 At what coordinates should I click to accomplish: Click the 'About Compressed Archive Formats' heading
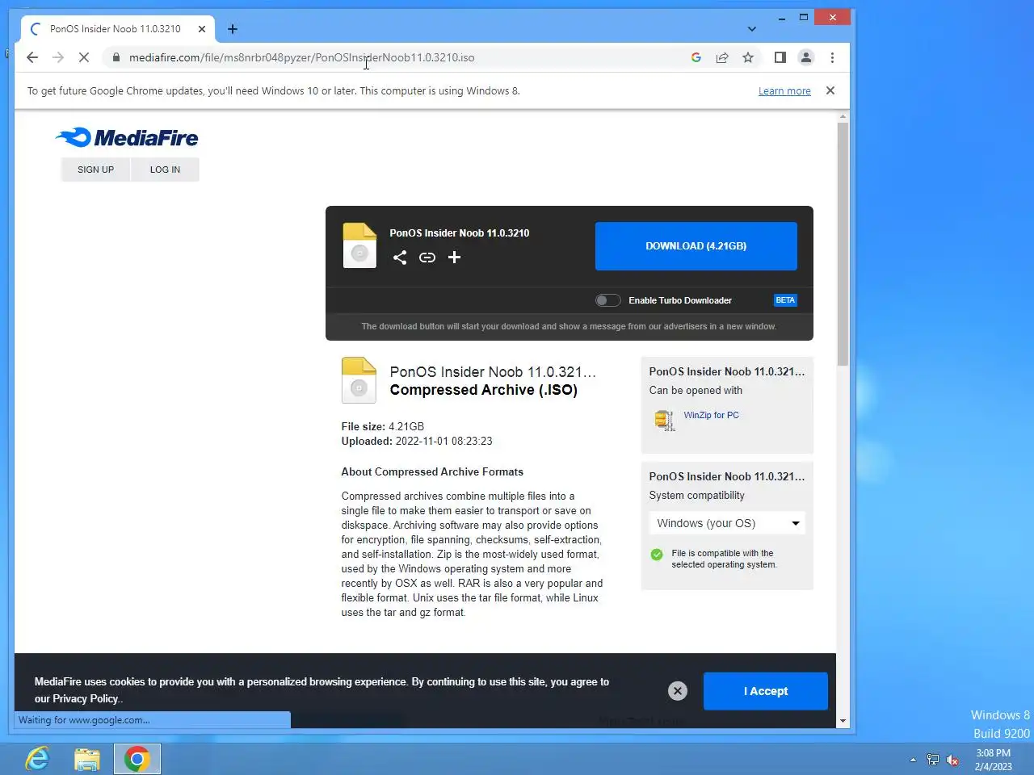(x=432, y=471)
